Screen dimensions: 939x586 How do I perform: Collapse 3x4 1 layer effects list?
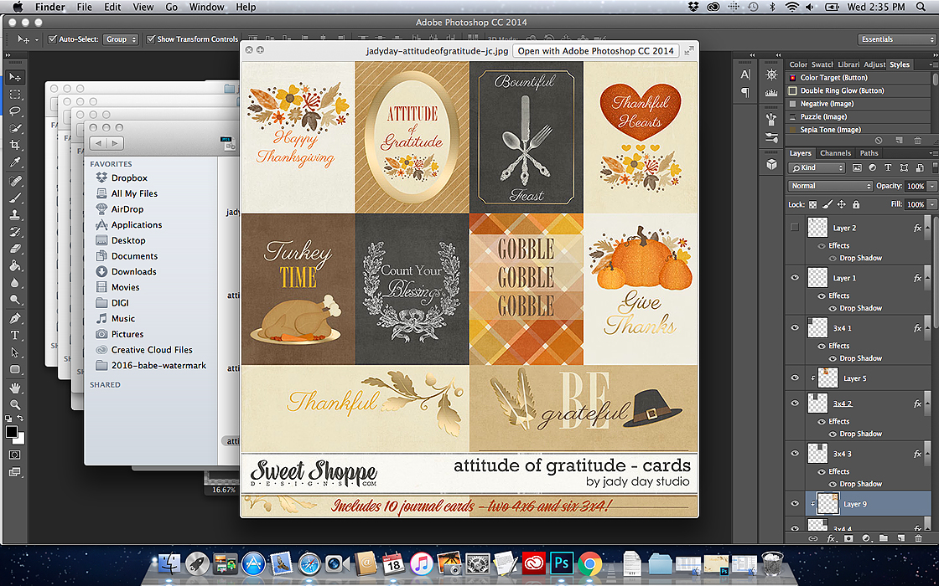point(927,328)
